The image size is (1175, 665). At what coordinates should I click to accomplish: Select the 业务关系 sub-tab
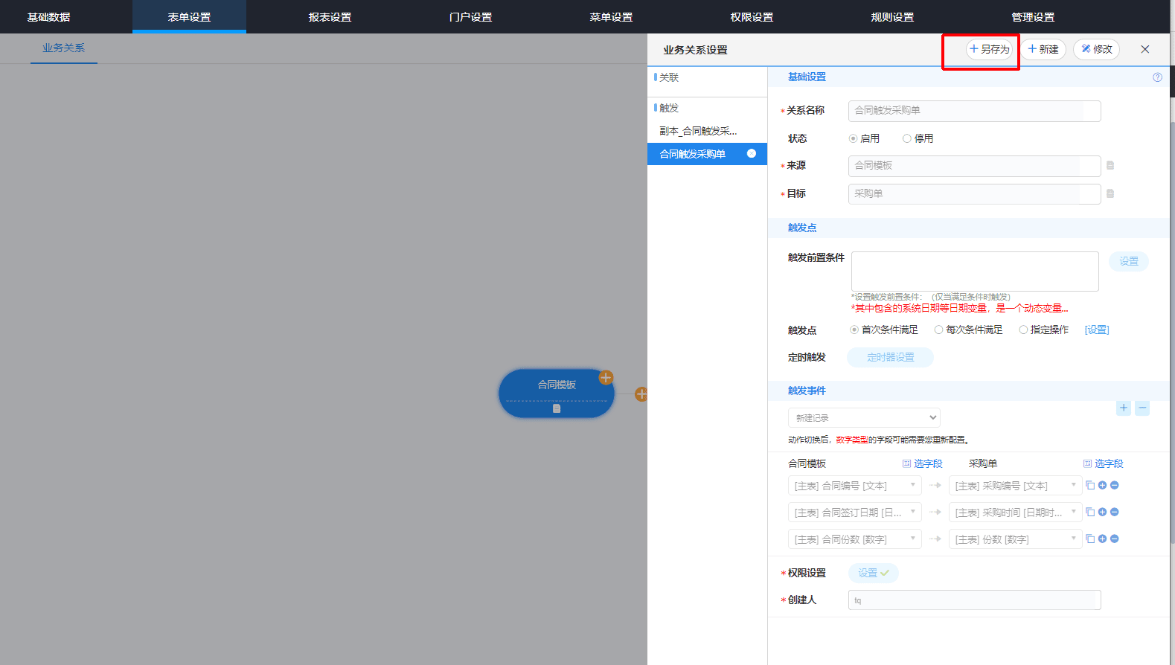click(63, 48)
